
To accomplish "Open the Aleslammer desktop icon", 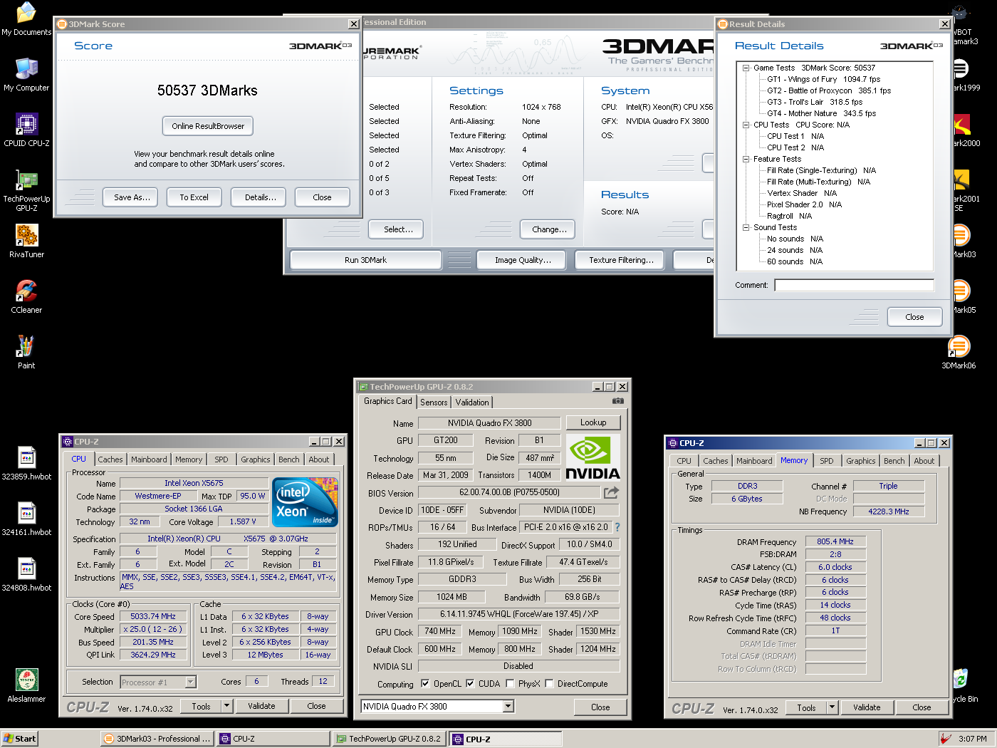I will [x=26, y=686].
